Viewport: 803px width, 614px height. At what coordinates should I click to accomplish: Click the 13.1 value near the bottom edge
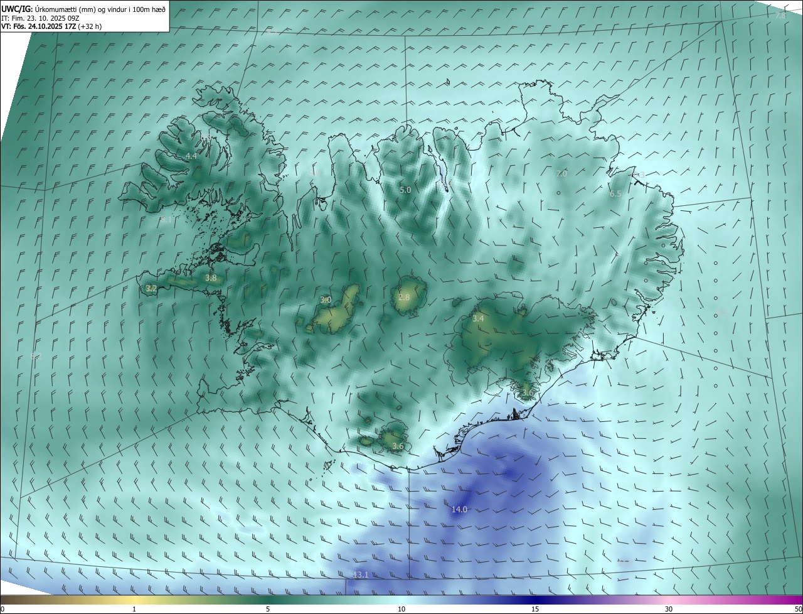[x=361, y=574]
